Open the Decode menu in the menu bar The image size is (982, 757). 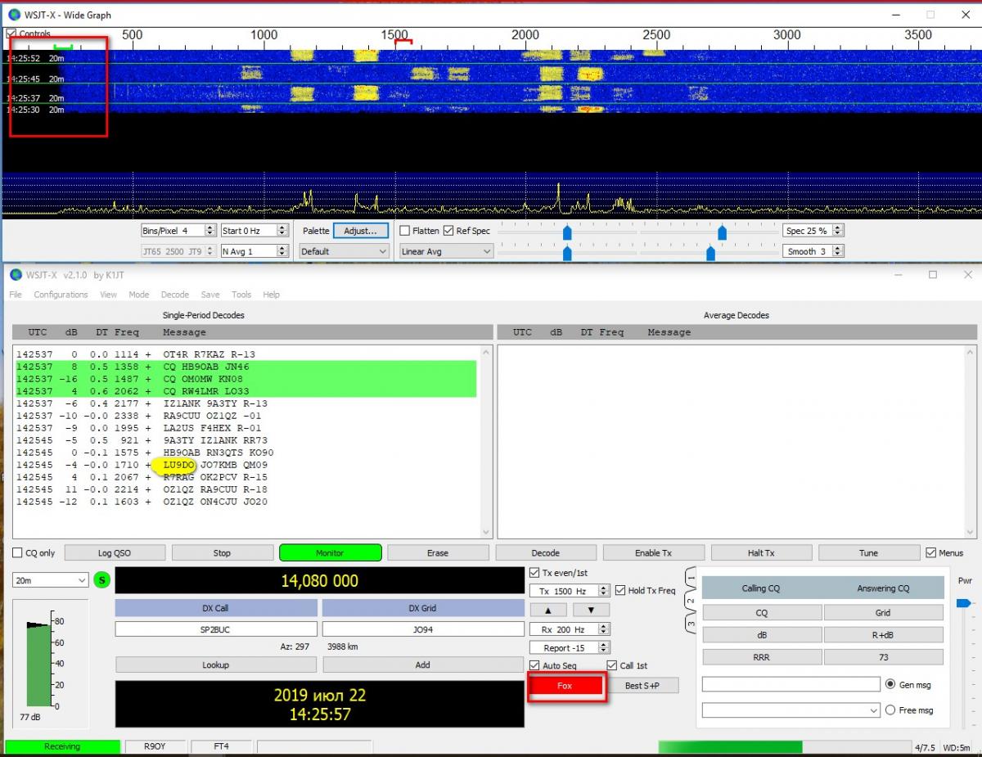174,295
